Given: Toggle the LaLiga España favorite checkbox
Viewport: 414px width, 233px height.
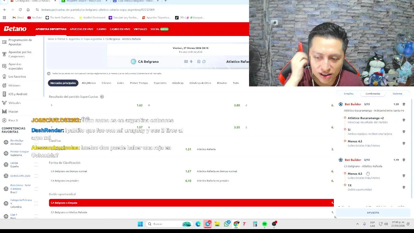Looking at the screenshot, I should pos(36,165).
